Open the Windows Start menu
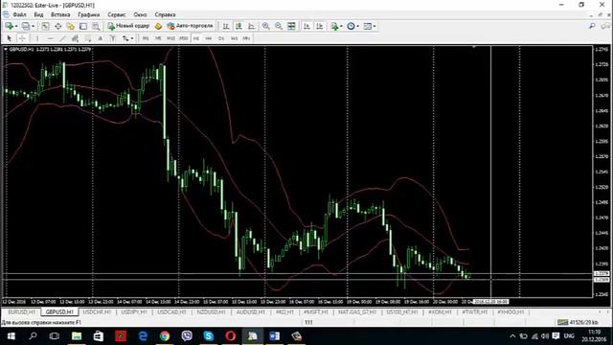 point(11,336)
